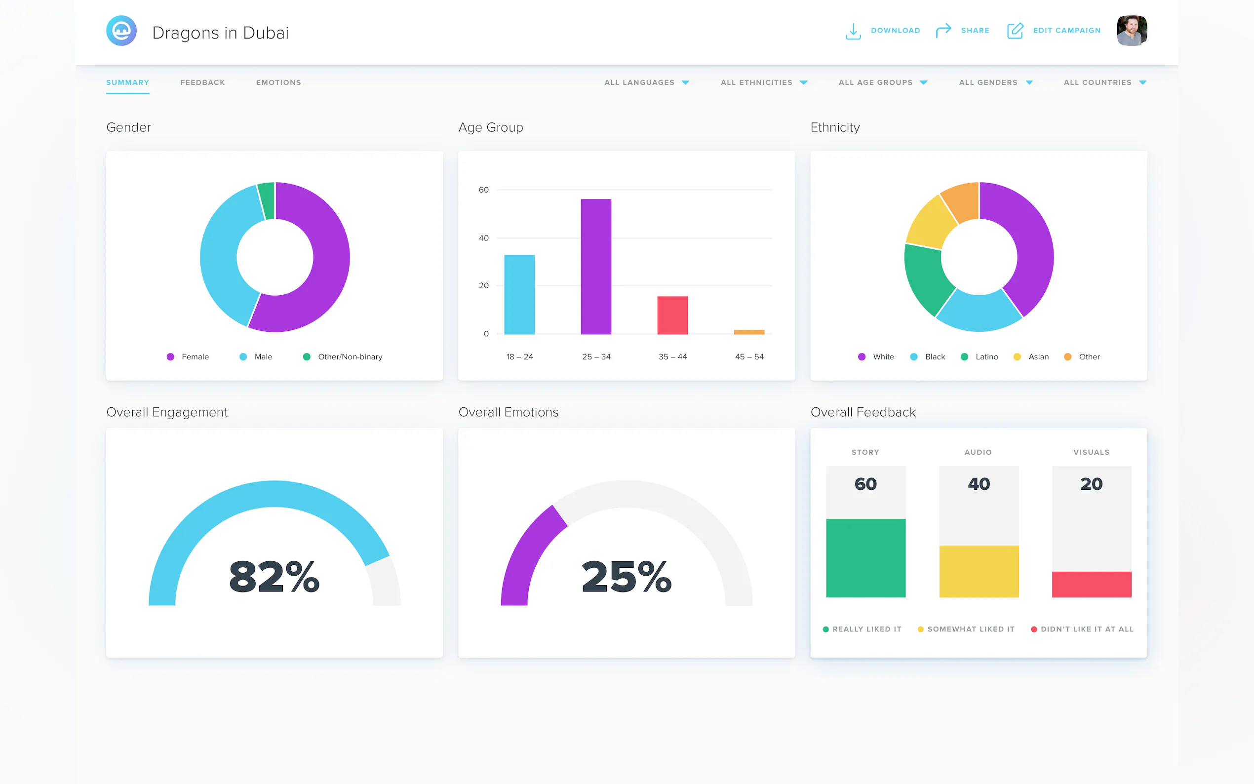
Task: Click the app logo icon
Action: click(x=121, y=31)
